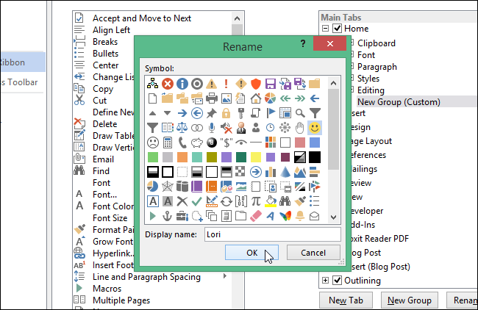478x310 pixels.
Task: Select Editing group in tree
Action: [371, 90]
